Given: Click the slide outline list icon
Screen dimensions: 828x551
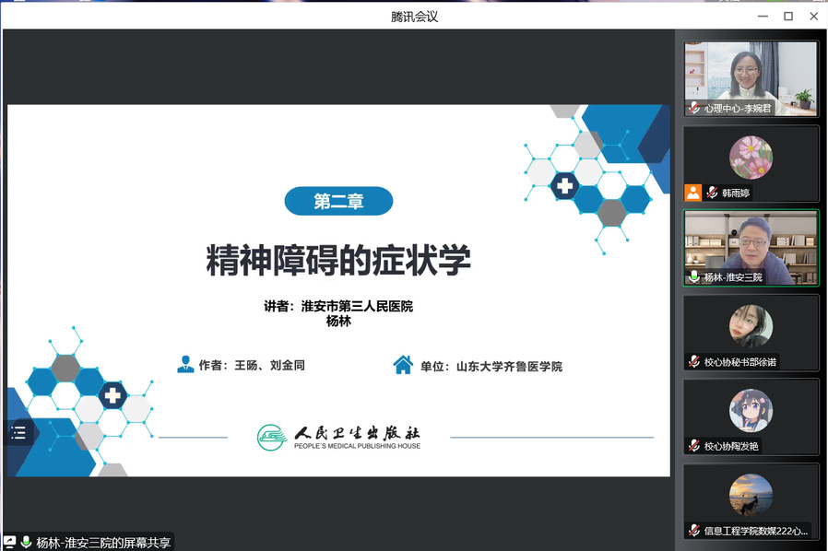Looking at the screenshot, I should 18,432.
